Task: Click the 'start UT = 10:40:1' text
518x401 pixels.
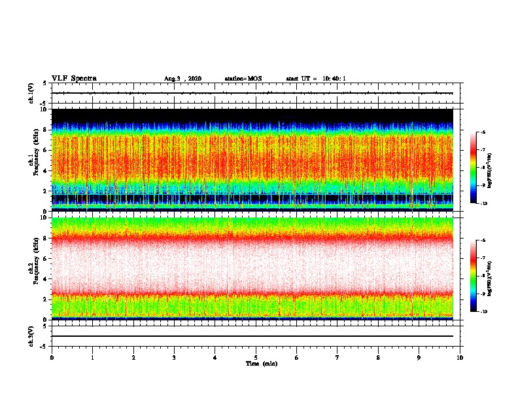Action: (316, 79)
